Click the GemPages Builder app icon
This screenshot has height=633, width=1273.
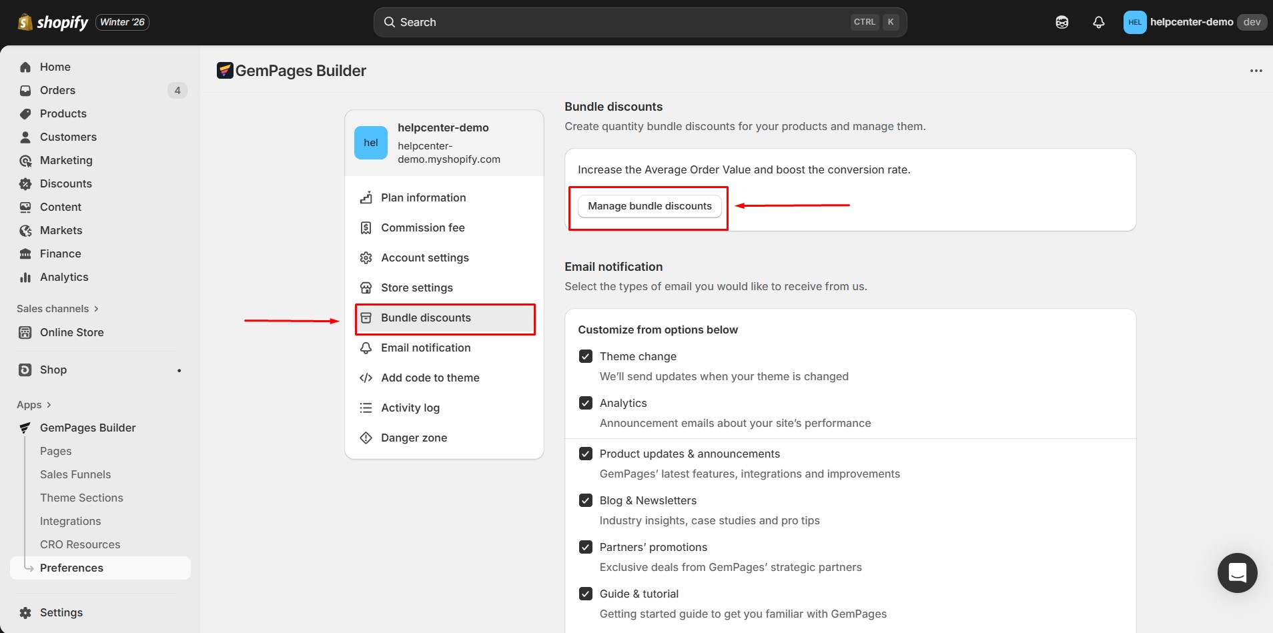25,428
